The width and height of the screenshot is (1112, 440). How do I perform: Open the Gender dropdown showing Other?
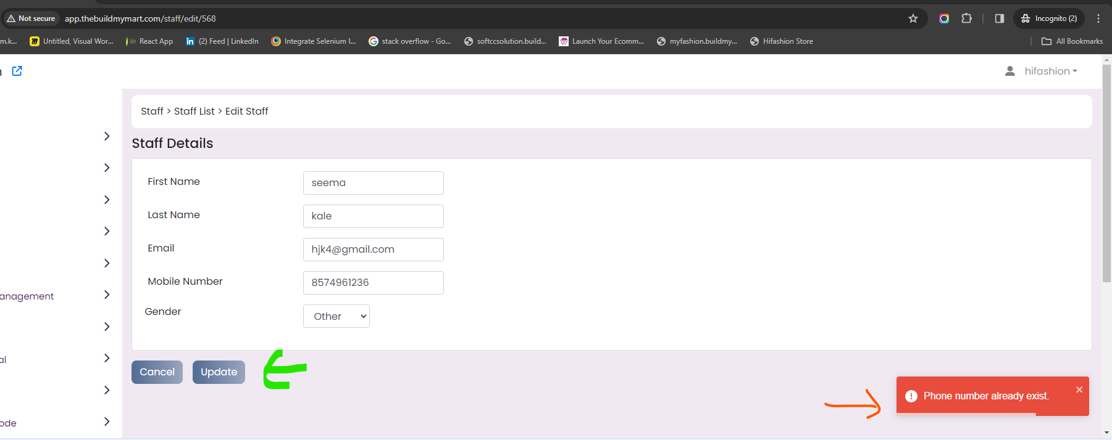337,316
